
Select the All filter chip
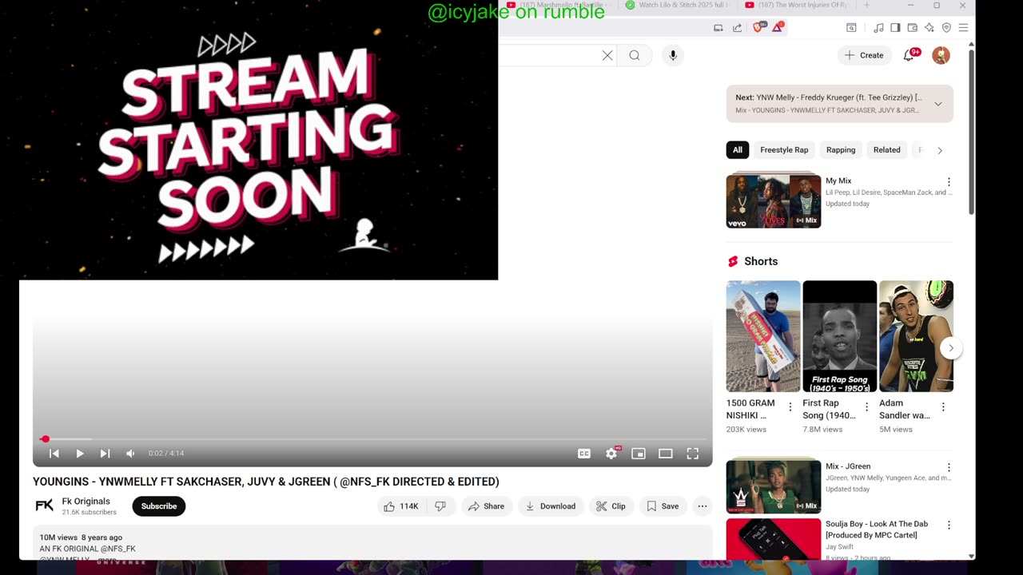click(738, 150)
